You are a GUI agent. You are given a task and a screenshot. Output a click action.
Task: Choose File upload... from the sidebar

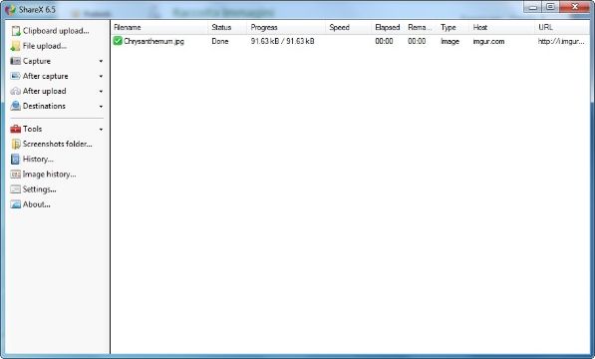(x=45, y=46)
